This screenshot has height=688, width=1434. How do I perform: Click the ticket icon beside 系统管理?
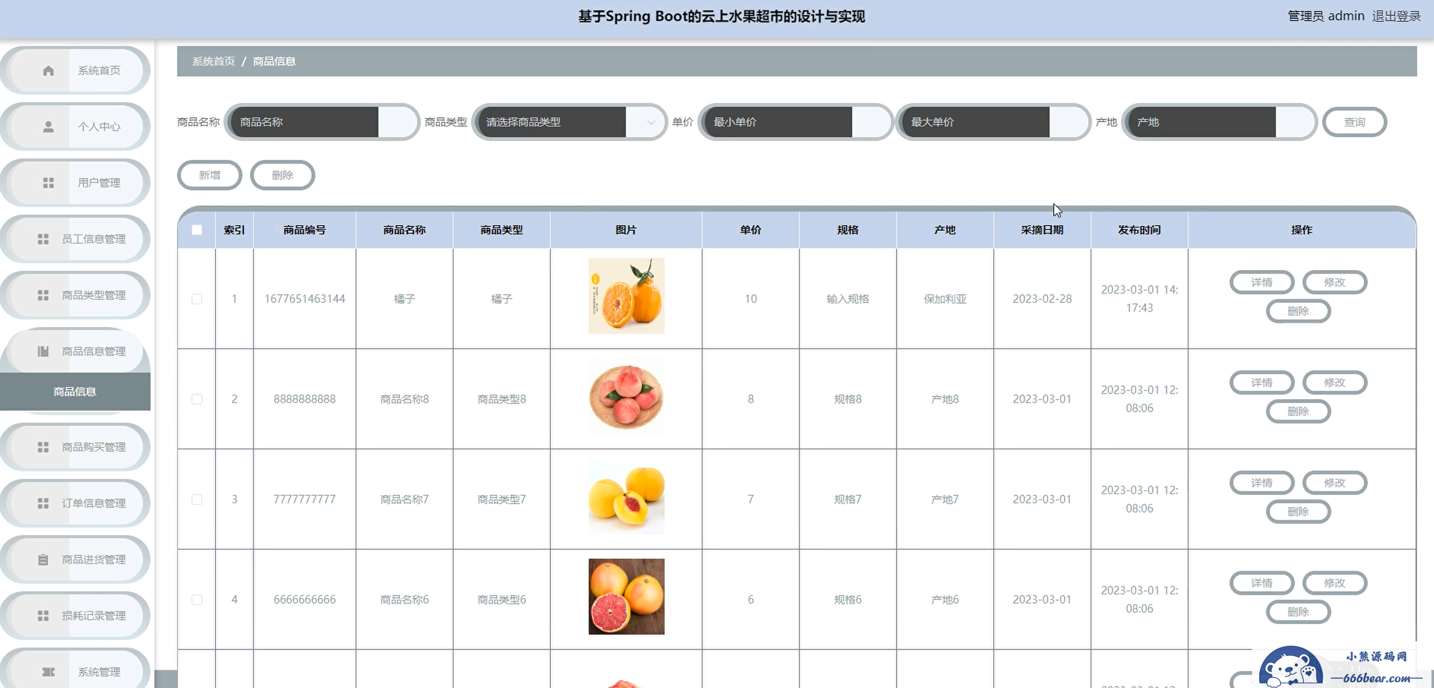tap(48, 672)
